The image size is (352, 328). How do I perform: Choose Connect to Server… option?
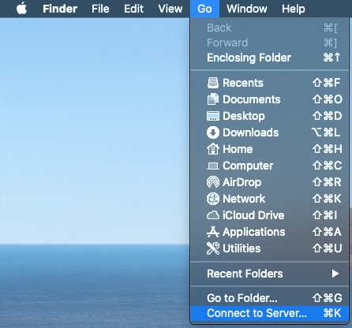[x=270, y=313]
